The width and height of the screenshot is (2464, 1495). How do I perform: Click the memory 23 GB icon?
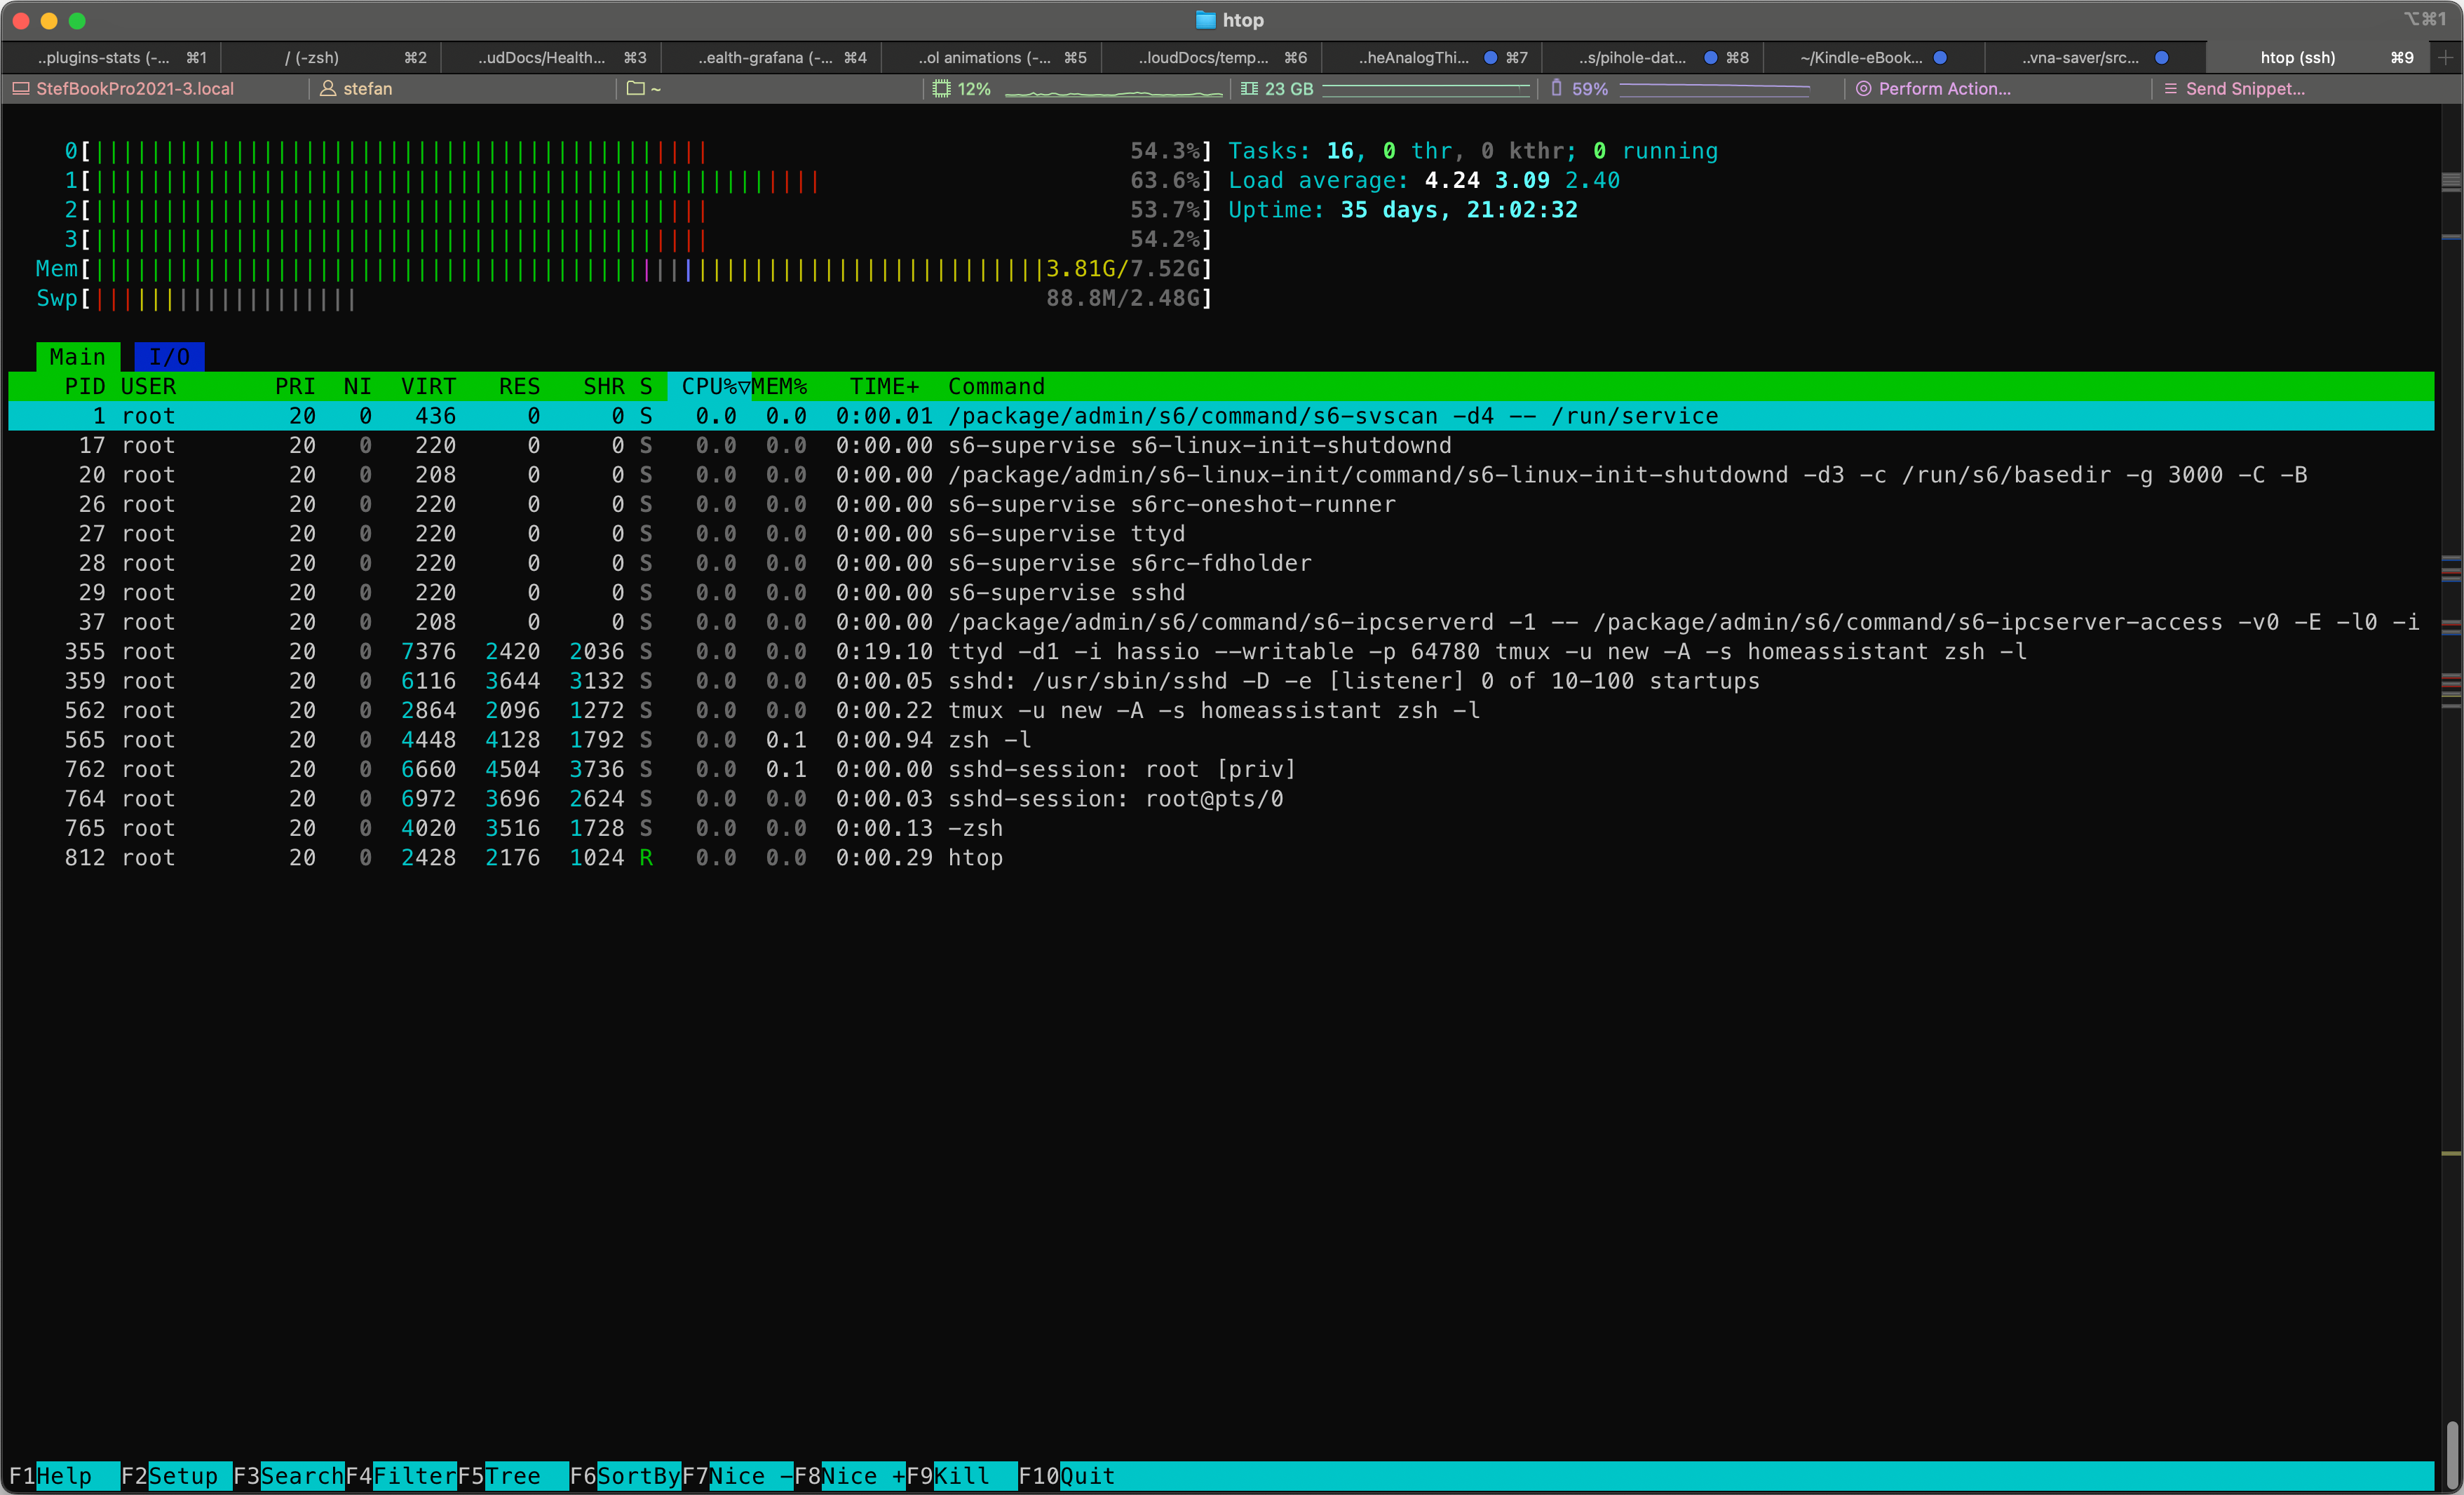(x=1249, y=89)
